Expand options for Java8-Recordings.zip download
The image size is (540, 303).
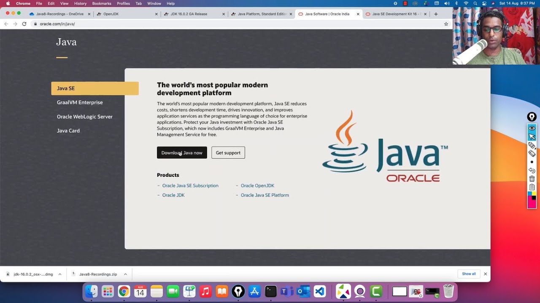tap(125, 274)
